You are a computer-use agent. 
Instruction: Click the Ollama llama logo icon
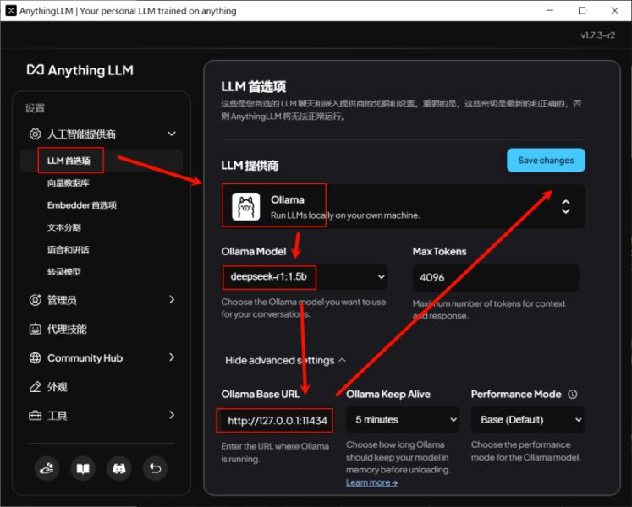pos(246,207)
